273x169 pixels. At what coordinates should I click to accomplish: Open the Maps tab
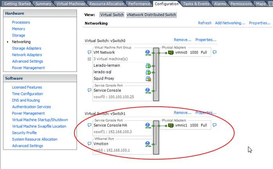click(261, 4)
